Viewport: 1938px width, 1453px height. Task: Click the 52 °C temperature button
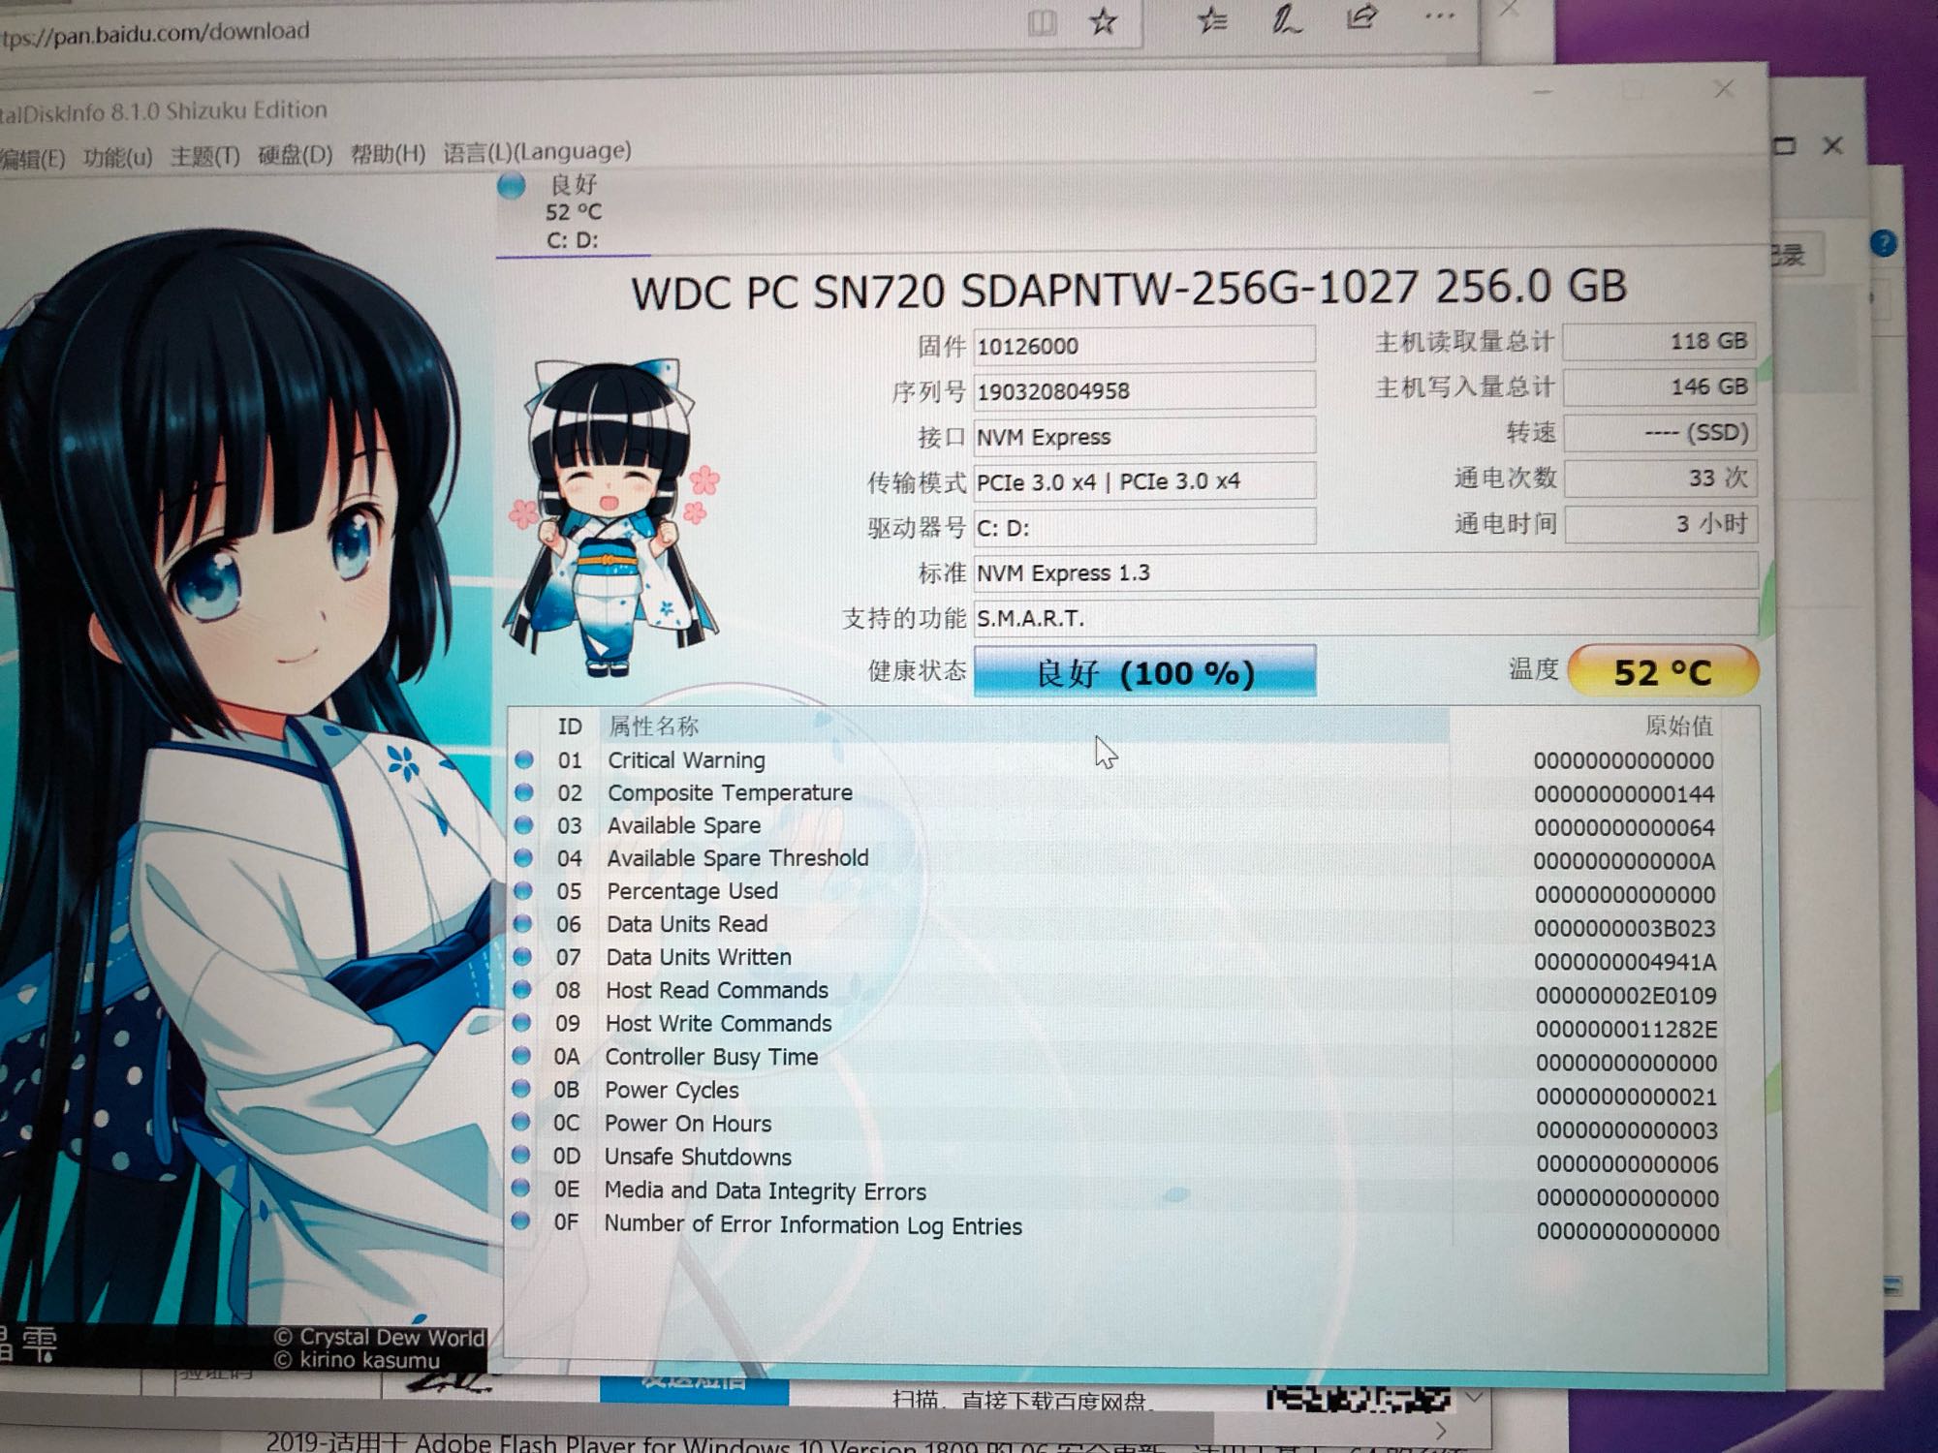pyautogui.click(x=1662, y=671)
